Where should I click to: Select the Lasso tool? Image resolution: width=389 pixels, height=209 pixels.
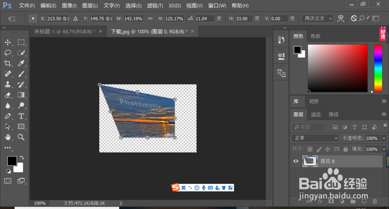(8, 53)
